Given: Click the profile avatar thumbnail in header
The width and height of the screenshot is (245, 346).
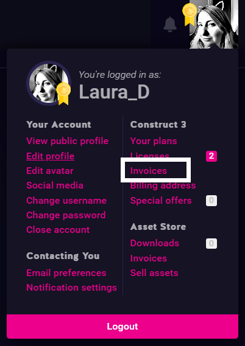Looking at the screenshot, I should pyautogui.click(x=214, y=24).
